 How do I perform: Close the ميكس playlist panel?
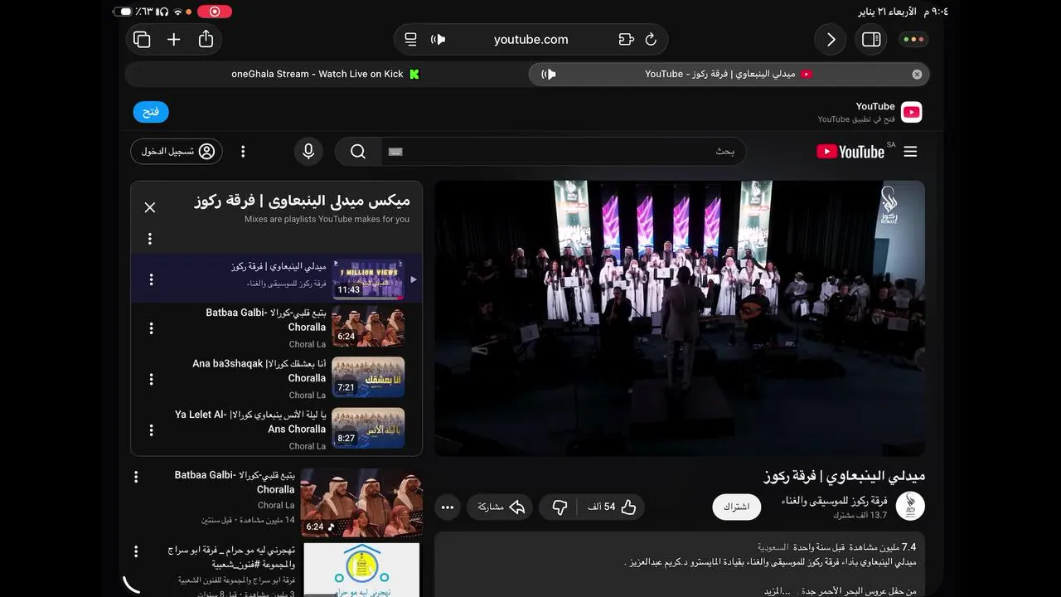150,207
